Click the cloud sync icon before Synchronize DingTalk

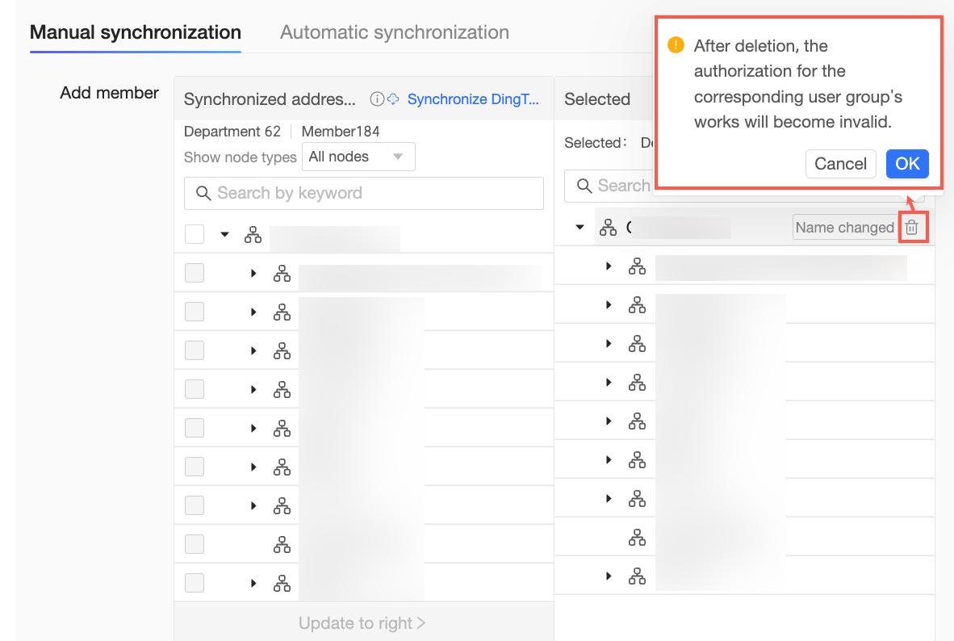[x=394, y=99]
